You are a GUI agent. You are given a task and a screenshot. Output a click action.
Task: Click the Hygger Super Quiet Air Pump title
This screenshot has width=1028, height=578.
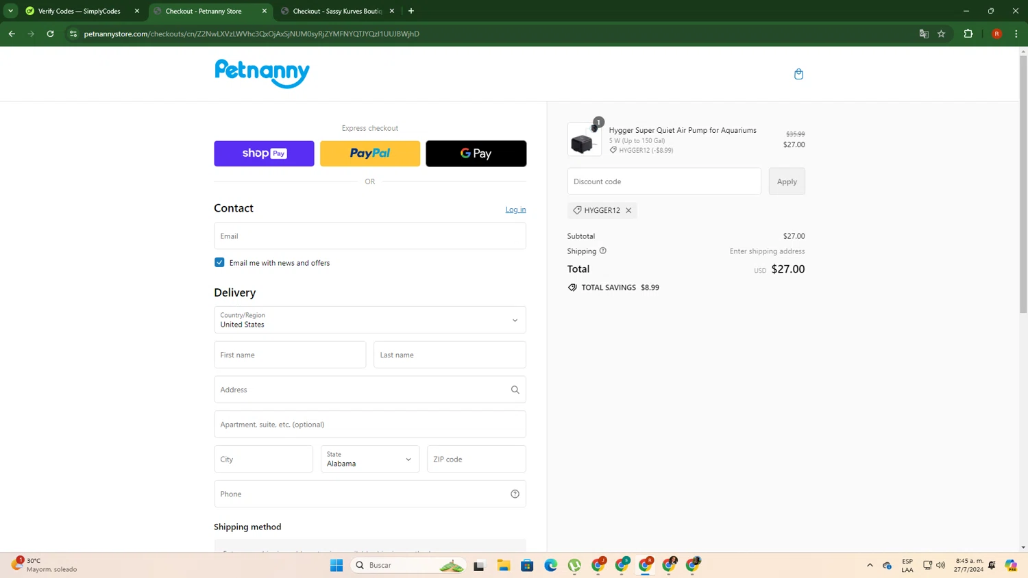[x=683, y=130]
